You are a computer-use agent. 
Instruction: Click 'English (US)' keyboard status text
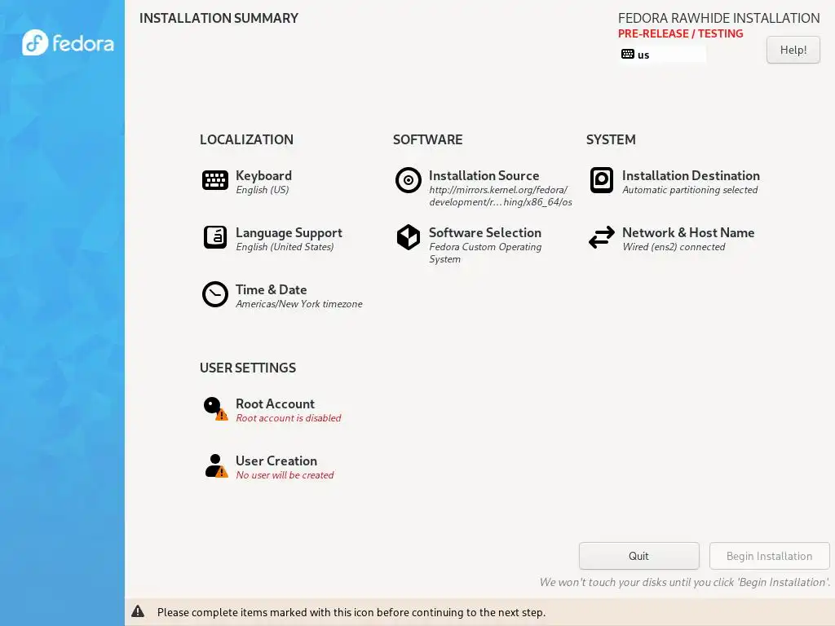(x=263, y=190)
